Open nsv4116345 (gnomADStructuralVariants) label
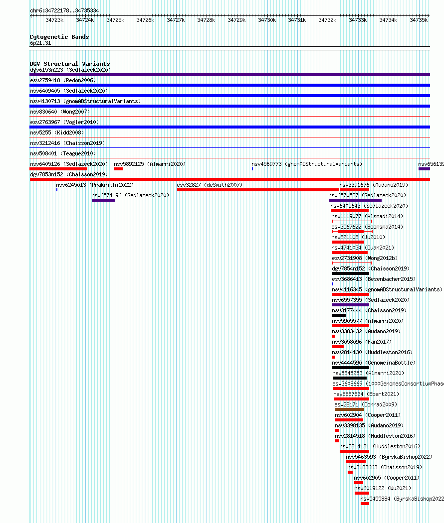Screen dimensions: 444x523 coord(387,289)
